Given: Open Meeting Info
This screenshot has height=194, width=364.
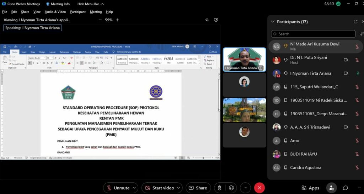Looking at the screenshot, I should click(58, 4).
